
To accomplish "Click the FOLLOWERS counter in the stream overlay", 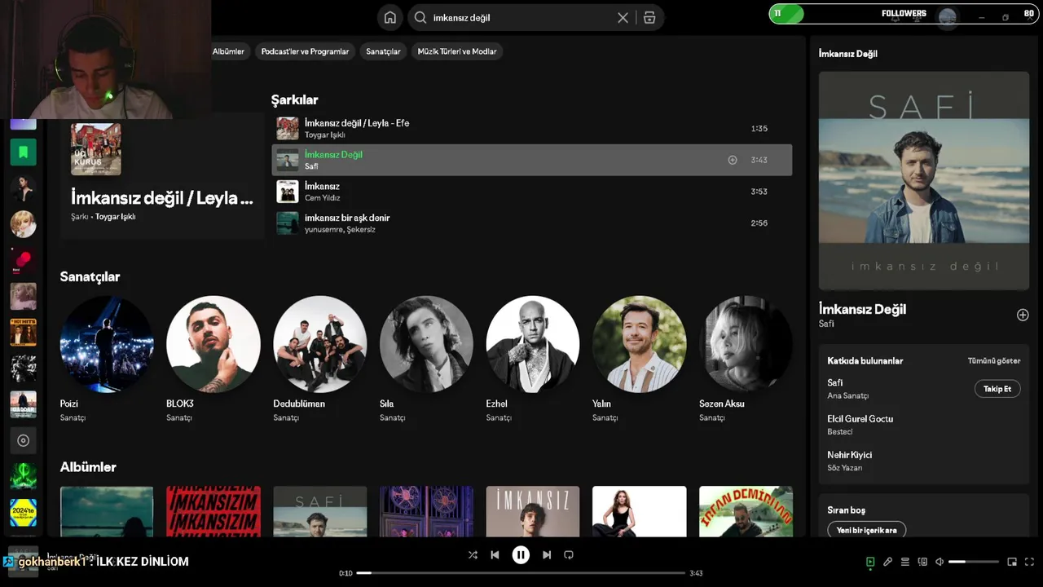I will tap(904, 14).
